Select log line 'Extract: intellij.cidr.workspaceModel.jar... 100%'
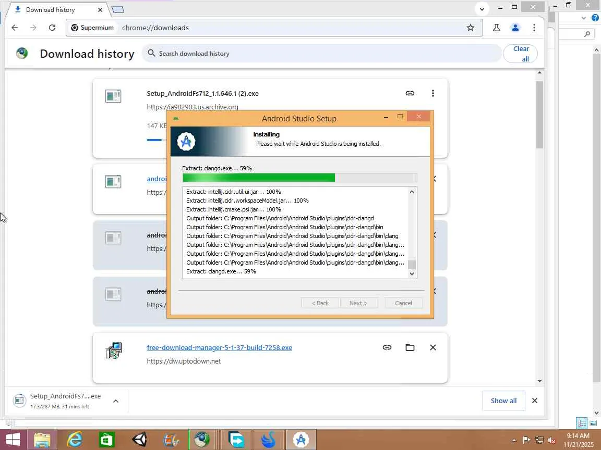 [247, 201]
